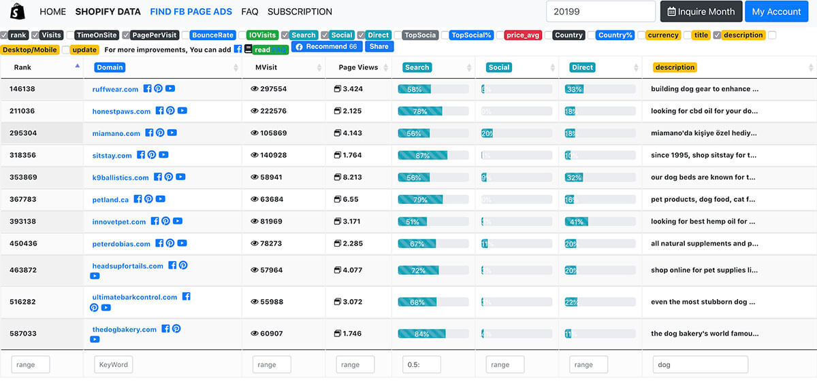Enable the TimeOnSite column checkbox

(71, 35)
